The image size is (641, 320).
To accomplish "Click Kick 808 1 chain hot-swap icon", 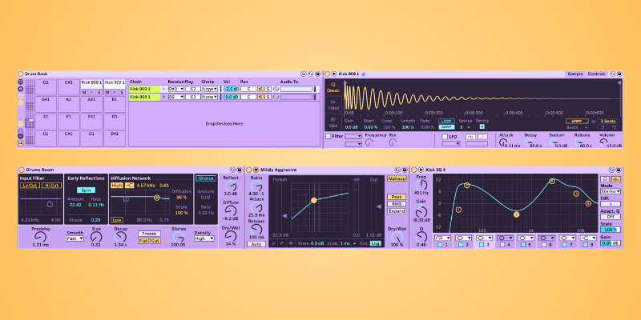I will (276, 97).
